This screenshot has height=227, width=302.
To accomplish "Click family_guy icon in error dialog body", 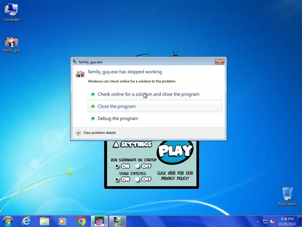I will pos(80,74).
